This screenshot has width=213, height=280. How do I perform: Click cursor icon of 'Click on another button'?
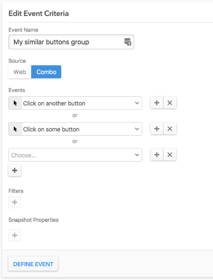tap(15, 103)
